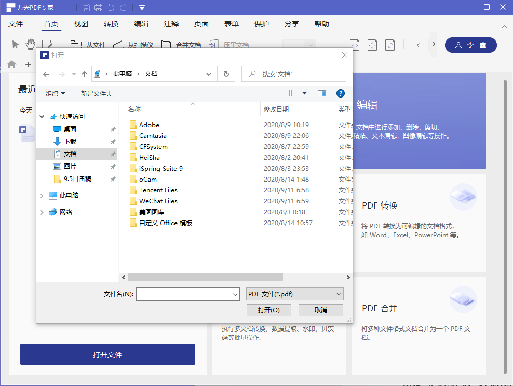This screenshot has height=386, width=513.
Task: Open the 组织 dropdown menu
Action: tap(54, 93)
